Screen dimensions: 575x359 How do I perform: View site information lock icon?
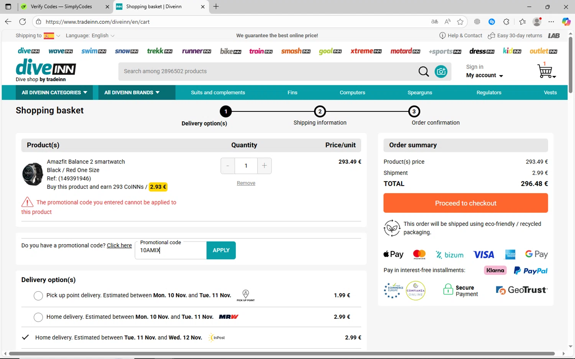click(38, 22)
